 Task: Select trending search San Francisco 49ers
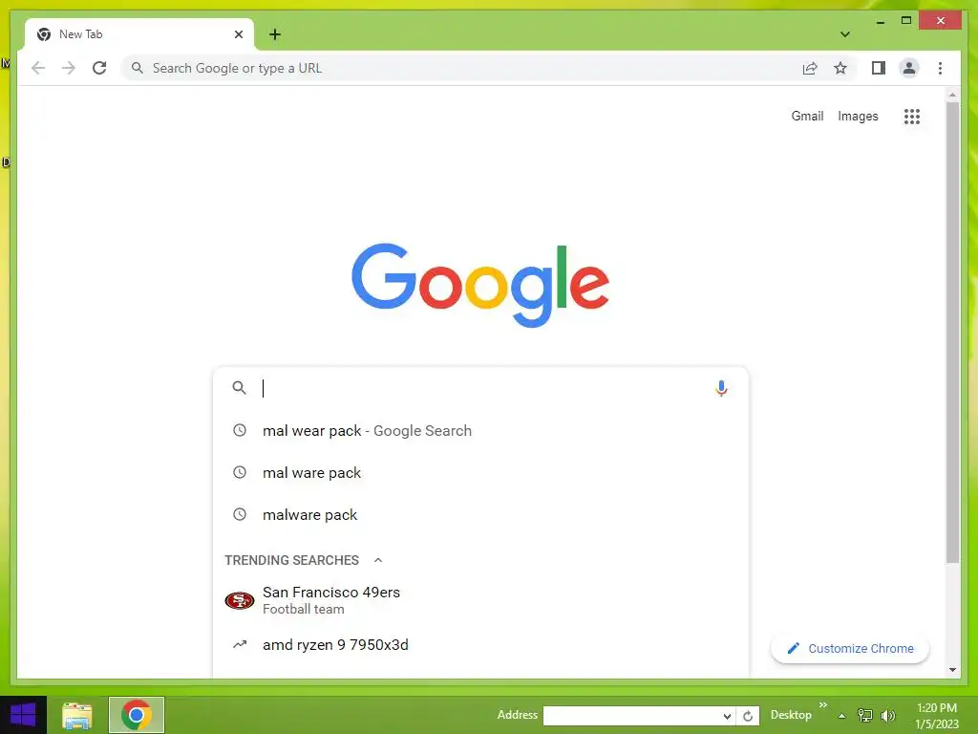[480, 600]
